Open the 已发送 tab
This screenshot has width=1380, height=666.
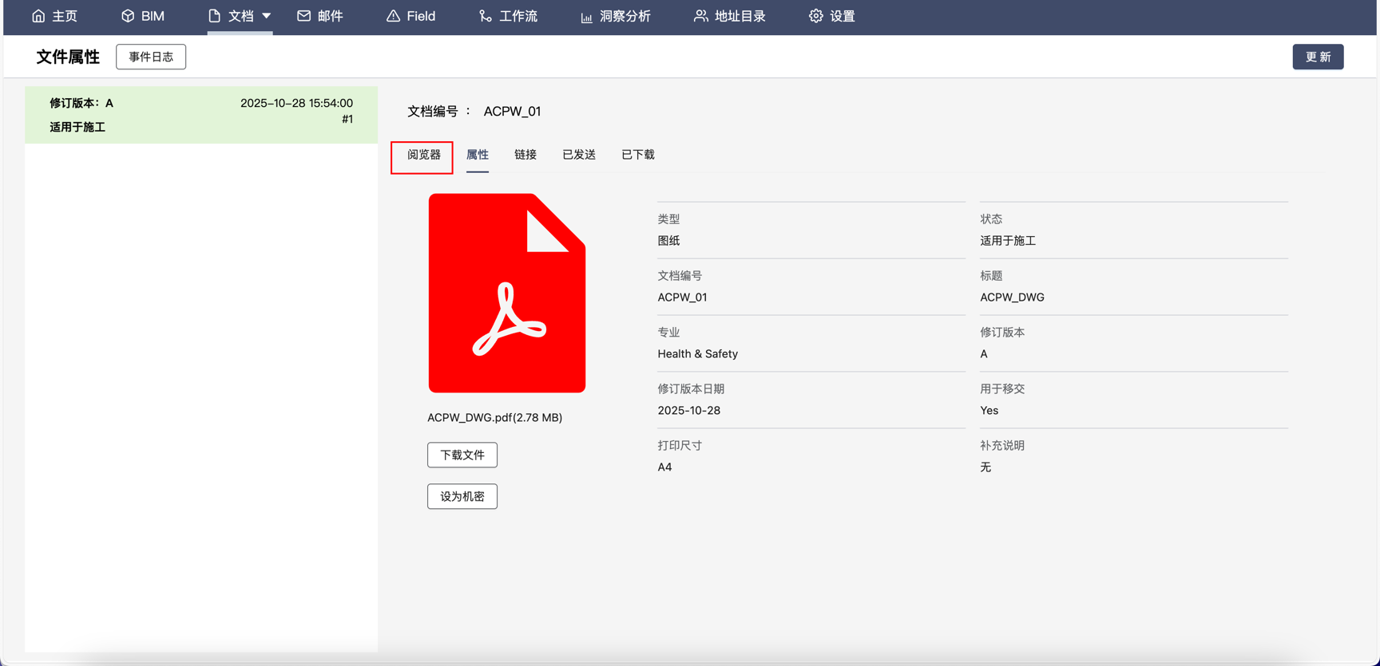(579, 155)
